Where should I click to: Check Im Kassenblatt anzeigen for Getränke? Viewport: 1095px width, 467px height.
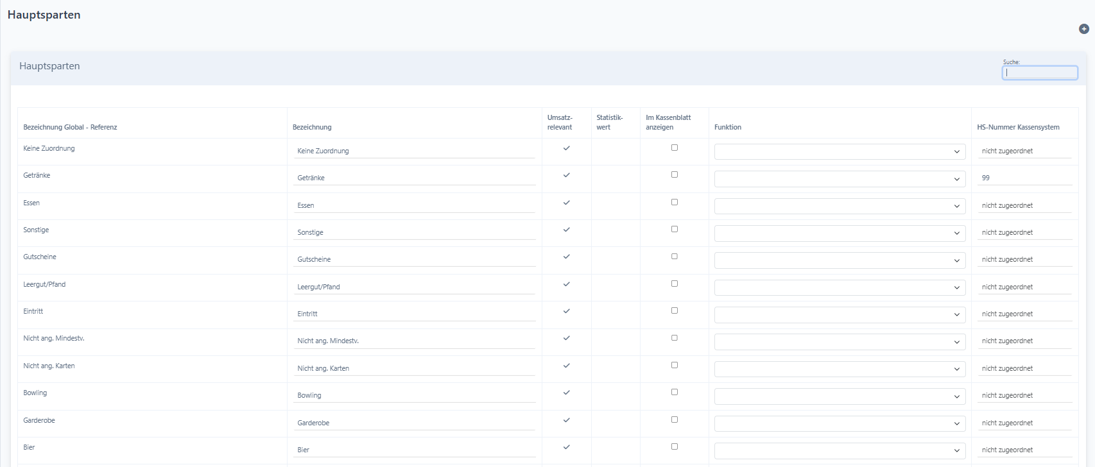(675, 174)
